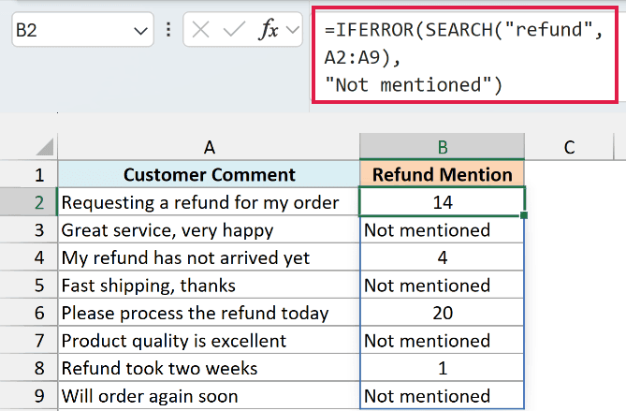The height and width of the screenshot is (411, 626).
Task: Open the Insert Function fx dialog
Action: 269,30
